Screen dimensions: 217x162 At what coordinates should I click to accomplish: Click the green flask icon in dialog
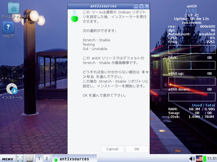[75, 16]
